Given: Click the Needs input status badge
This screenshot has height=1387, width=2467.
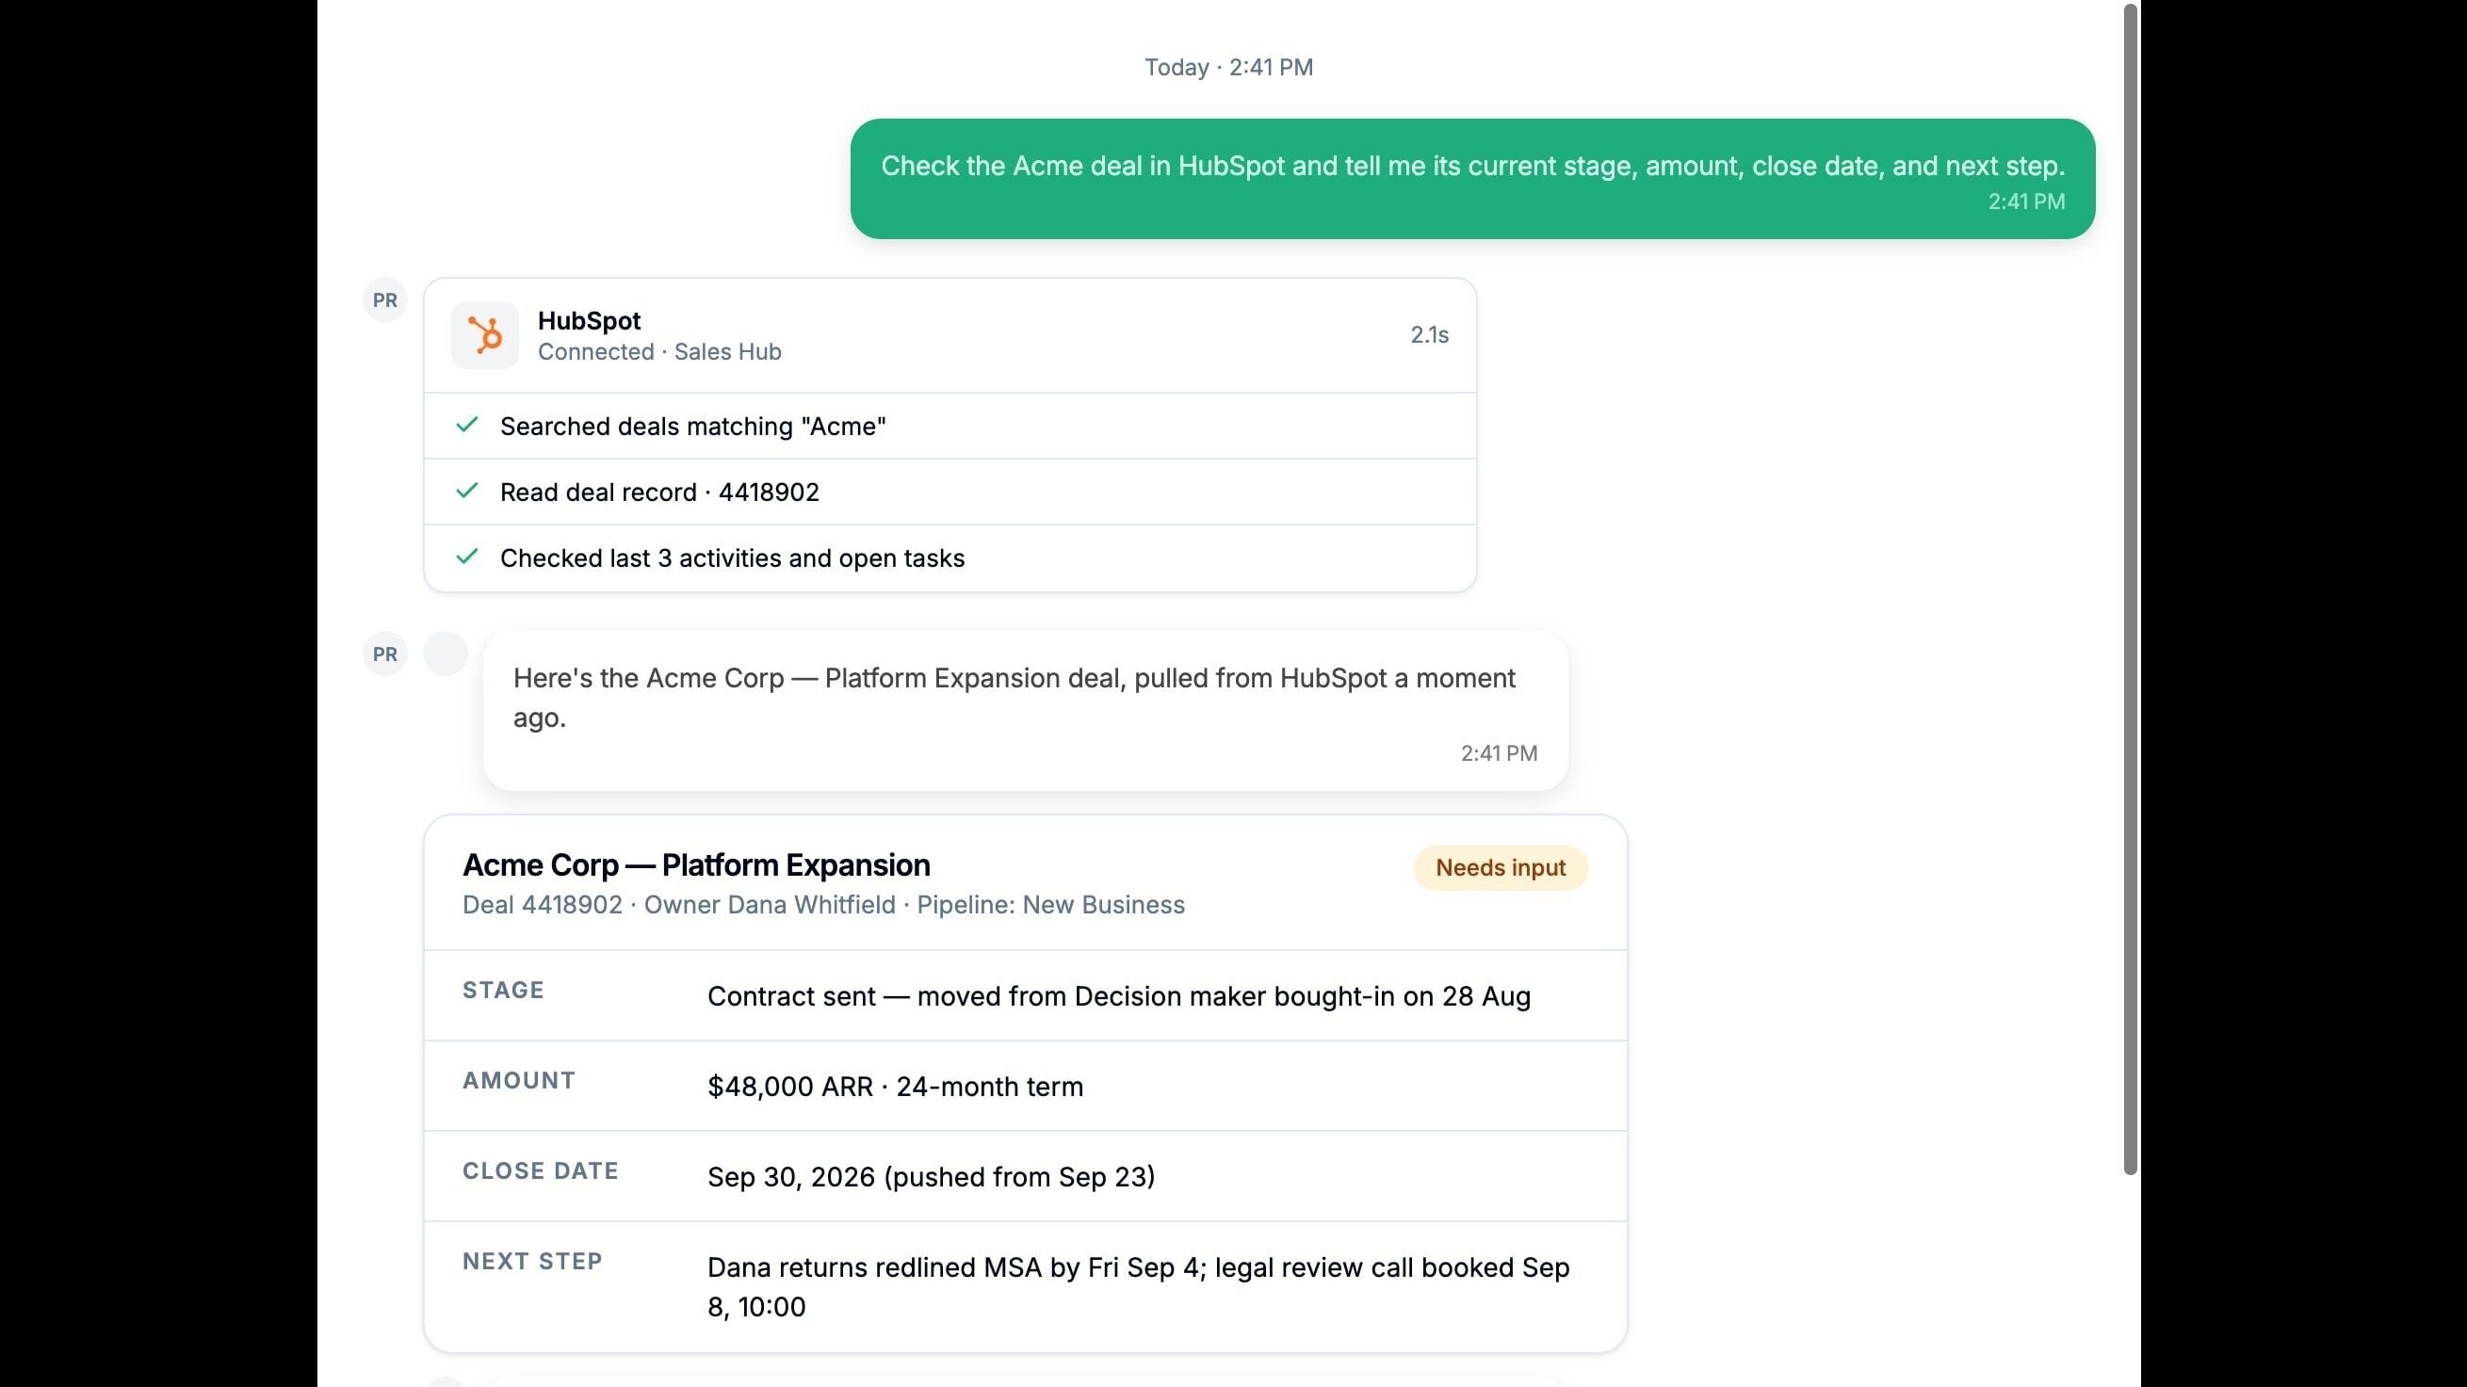Looking at the screenshot, I should pos(1501,867).
